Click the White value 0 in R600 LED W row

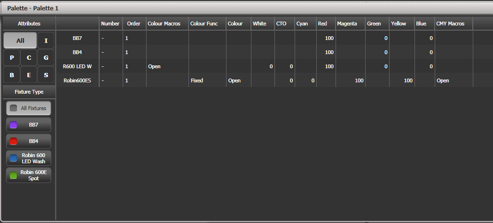click(x=271, y=66)
